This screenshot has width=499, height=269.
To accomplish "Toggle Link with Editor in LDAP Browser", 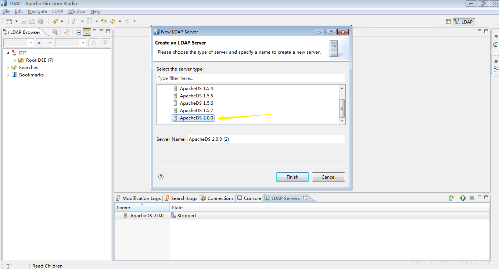I will pos(87,32).
